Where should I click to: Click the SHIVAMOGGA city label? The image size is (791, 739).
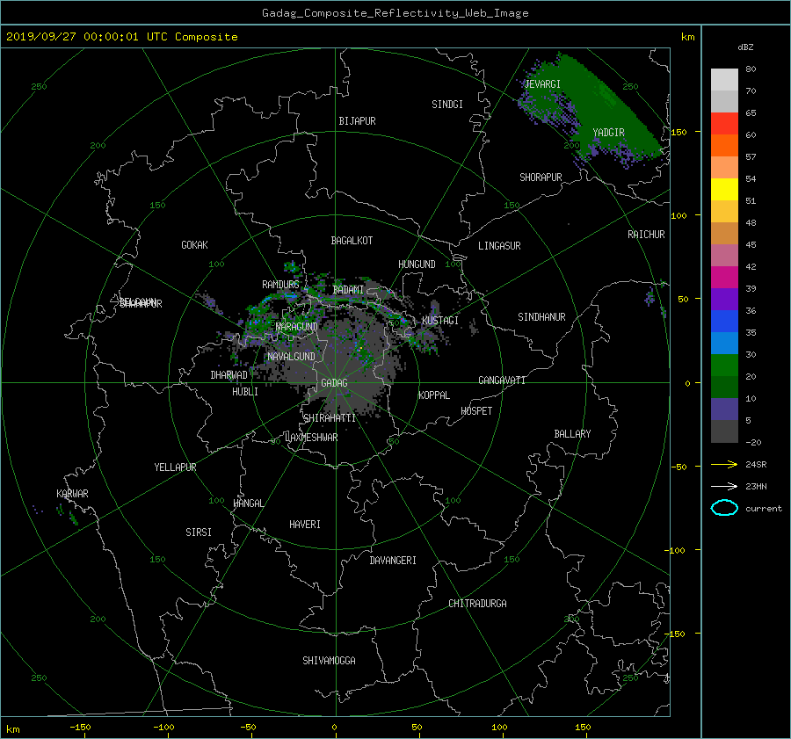coord(329,660)
